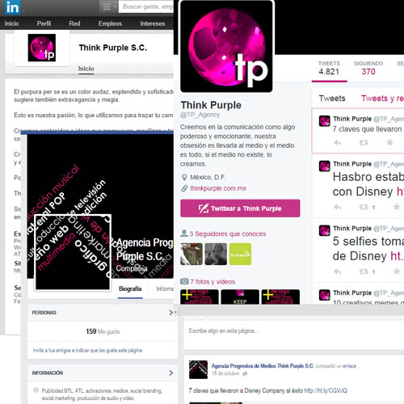Click avatar on the '10 creativos memes' tweet
Image resolution: width=404 pixels, height=404 pixels.
325,295
